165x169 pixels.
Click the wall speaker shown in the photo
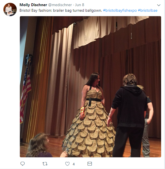point(29,59)
